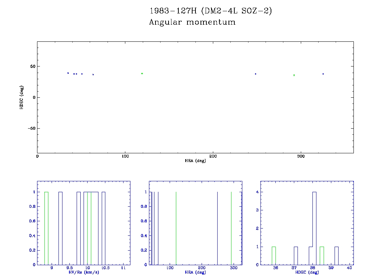Select the green scatter point near HRA 290

pyautogui.click(x=294, y=75)
